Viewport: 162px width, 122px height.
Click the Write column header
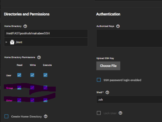(x=33, y=65)
